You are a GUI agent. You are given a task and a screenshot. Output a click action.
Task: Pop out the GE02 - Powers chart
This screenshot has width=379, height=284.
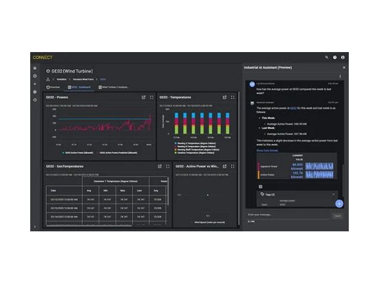143,97
